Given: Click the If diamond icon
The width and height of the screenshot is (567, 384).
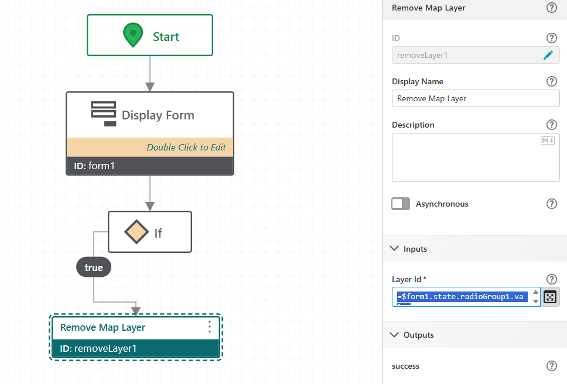Looking at the screenshot, I should 136,232.
